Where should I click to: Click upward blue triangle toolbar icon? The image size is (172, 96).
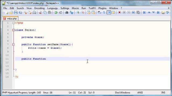tap(149, 13)
